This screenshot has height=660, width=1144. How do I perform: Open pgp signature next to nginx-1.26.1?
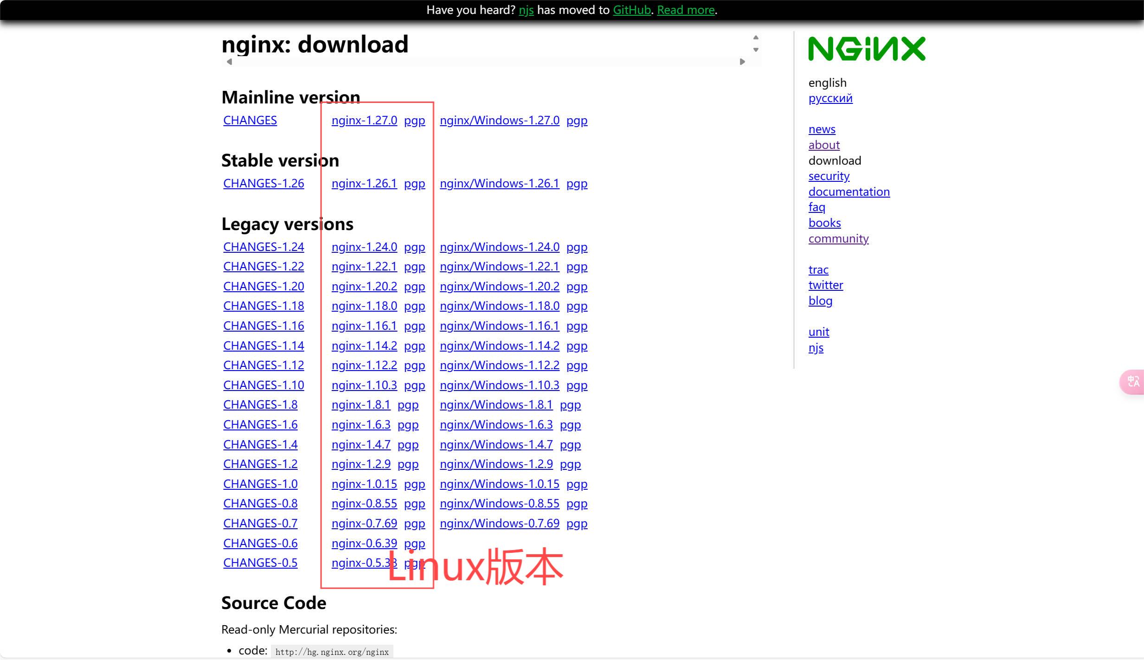click(414, 184)
